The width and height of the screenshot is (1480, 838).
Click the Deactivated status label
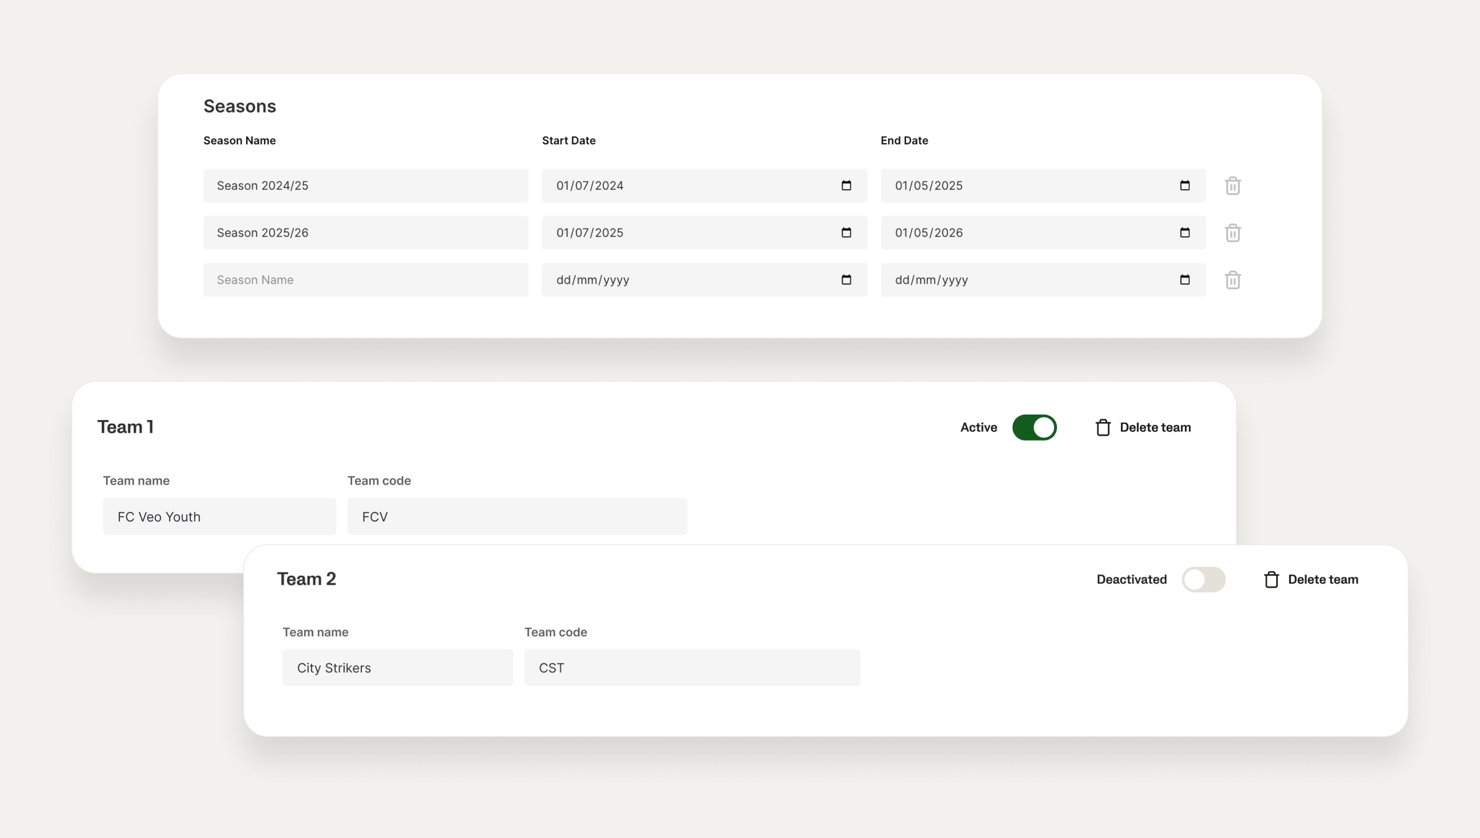[x=1131, y=580]
